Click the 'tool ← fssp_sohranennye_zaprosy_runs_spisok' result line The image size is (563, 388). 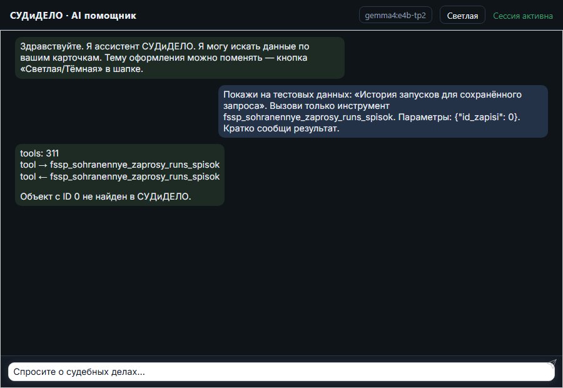tap(120, 176)
